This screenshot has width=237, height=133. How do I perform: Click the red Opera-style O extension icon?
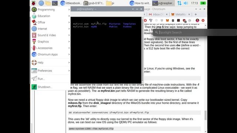pos(145,20)
